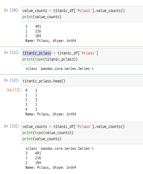Click titanic_pclass.head() code in cell 12
143x174 pixels.
[44, 81]
